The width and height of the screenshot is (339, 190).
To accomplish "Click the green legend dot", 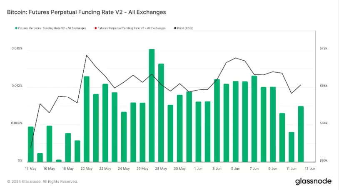I will coord(16,28).
